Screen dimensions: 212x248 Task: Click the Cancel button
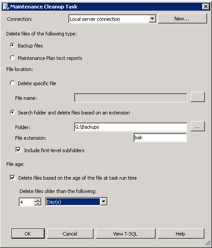70,233
